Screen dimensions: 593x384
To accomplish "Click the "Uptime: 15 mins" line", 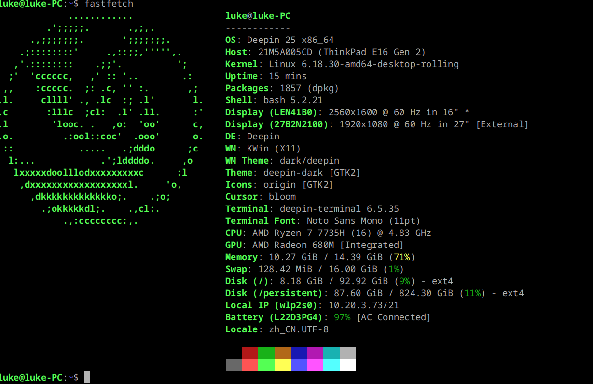I will point(266,76).
